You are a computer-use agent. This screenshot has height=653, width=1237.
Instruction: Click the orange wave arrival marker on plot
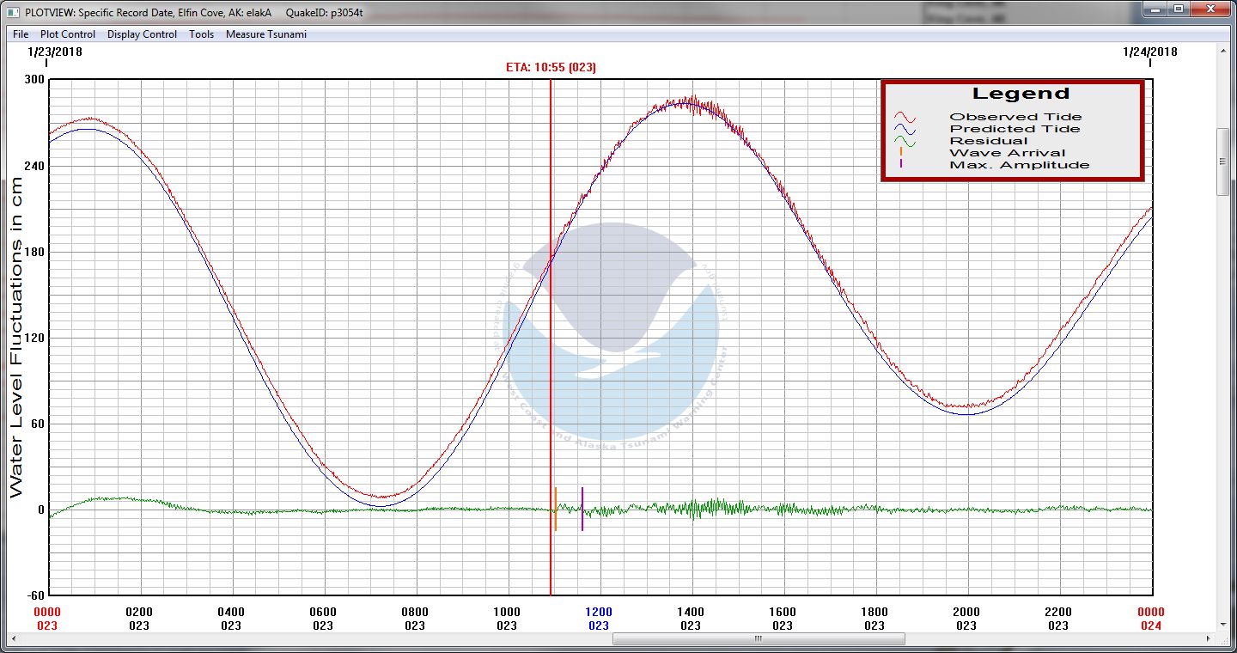pos(555,509)
